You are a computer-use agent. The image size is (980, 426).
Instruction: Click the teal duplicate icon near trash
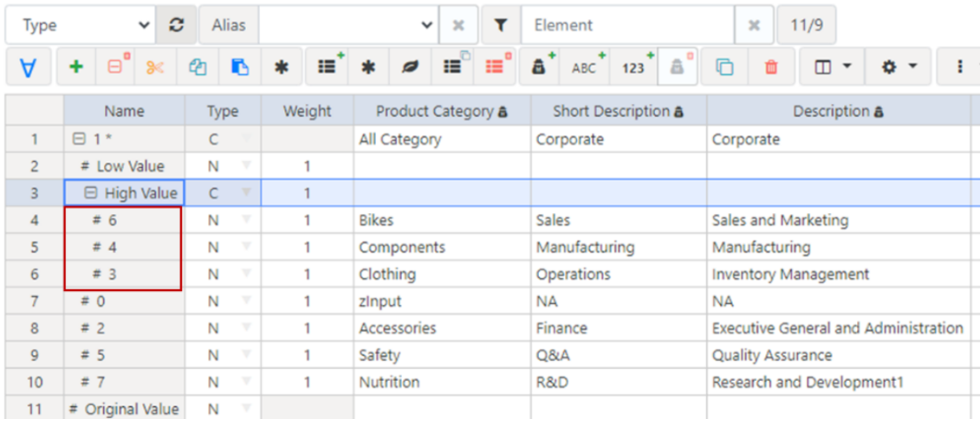pyautogui.click(x=724, y=67)
